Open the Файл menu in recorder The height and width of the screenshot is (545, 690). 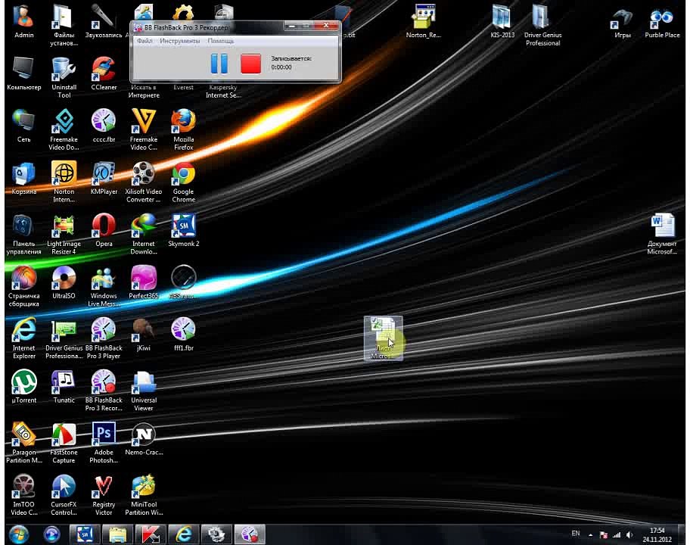point(145,41)
